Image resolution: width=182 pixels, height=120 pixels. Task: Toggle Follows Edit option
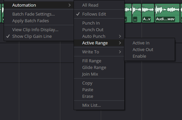coord(99,14)
